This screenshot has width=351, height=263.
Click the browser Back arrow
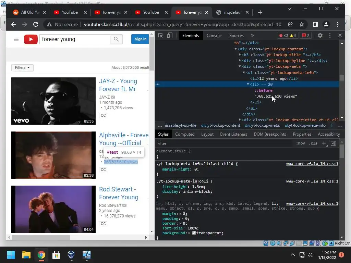pyautogui.click(x=14, y=24)
